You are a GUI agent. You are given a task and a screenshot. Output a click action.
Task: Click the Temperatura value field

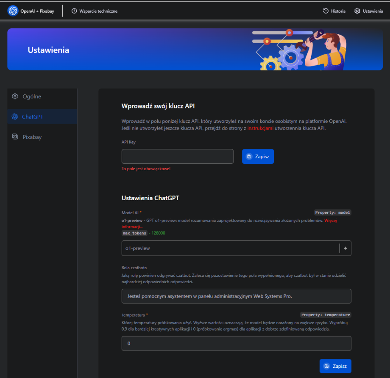[236, 343]
